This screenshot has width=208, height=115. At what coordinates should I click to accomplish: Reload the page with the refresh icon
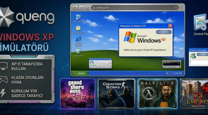click(87, 8)
